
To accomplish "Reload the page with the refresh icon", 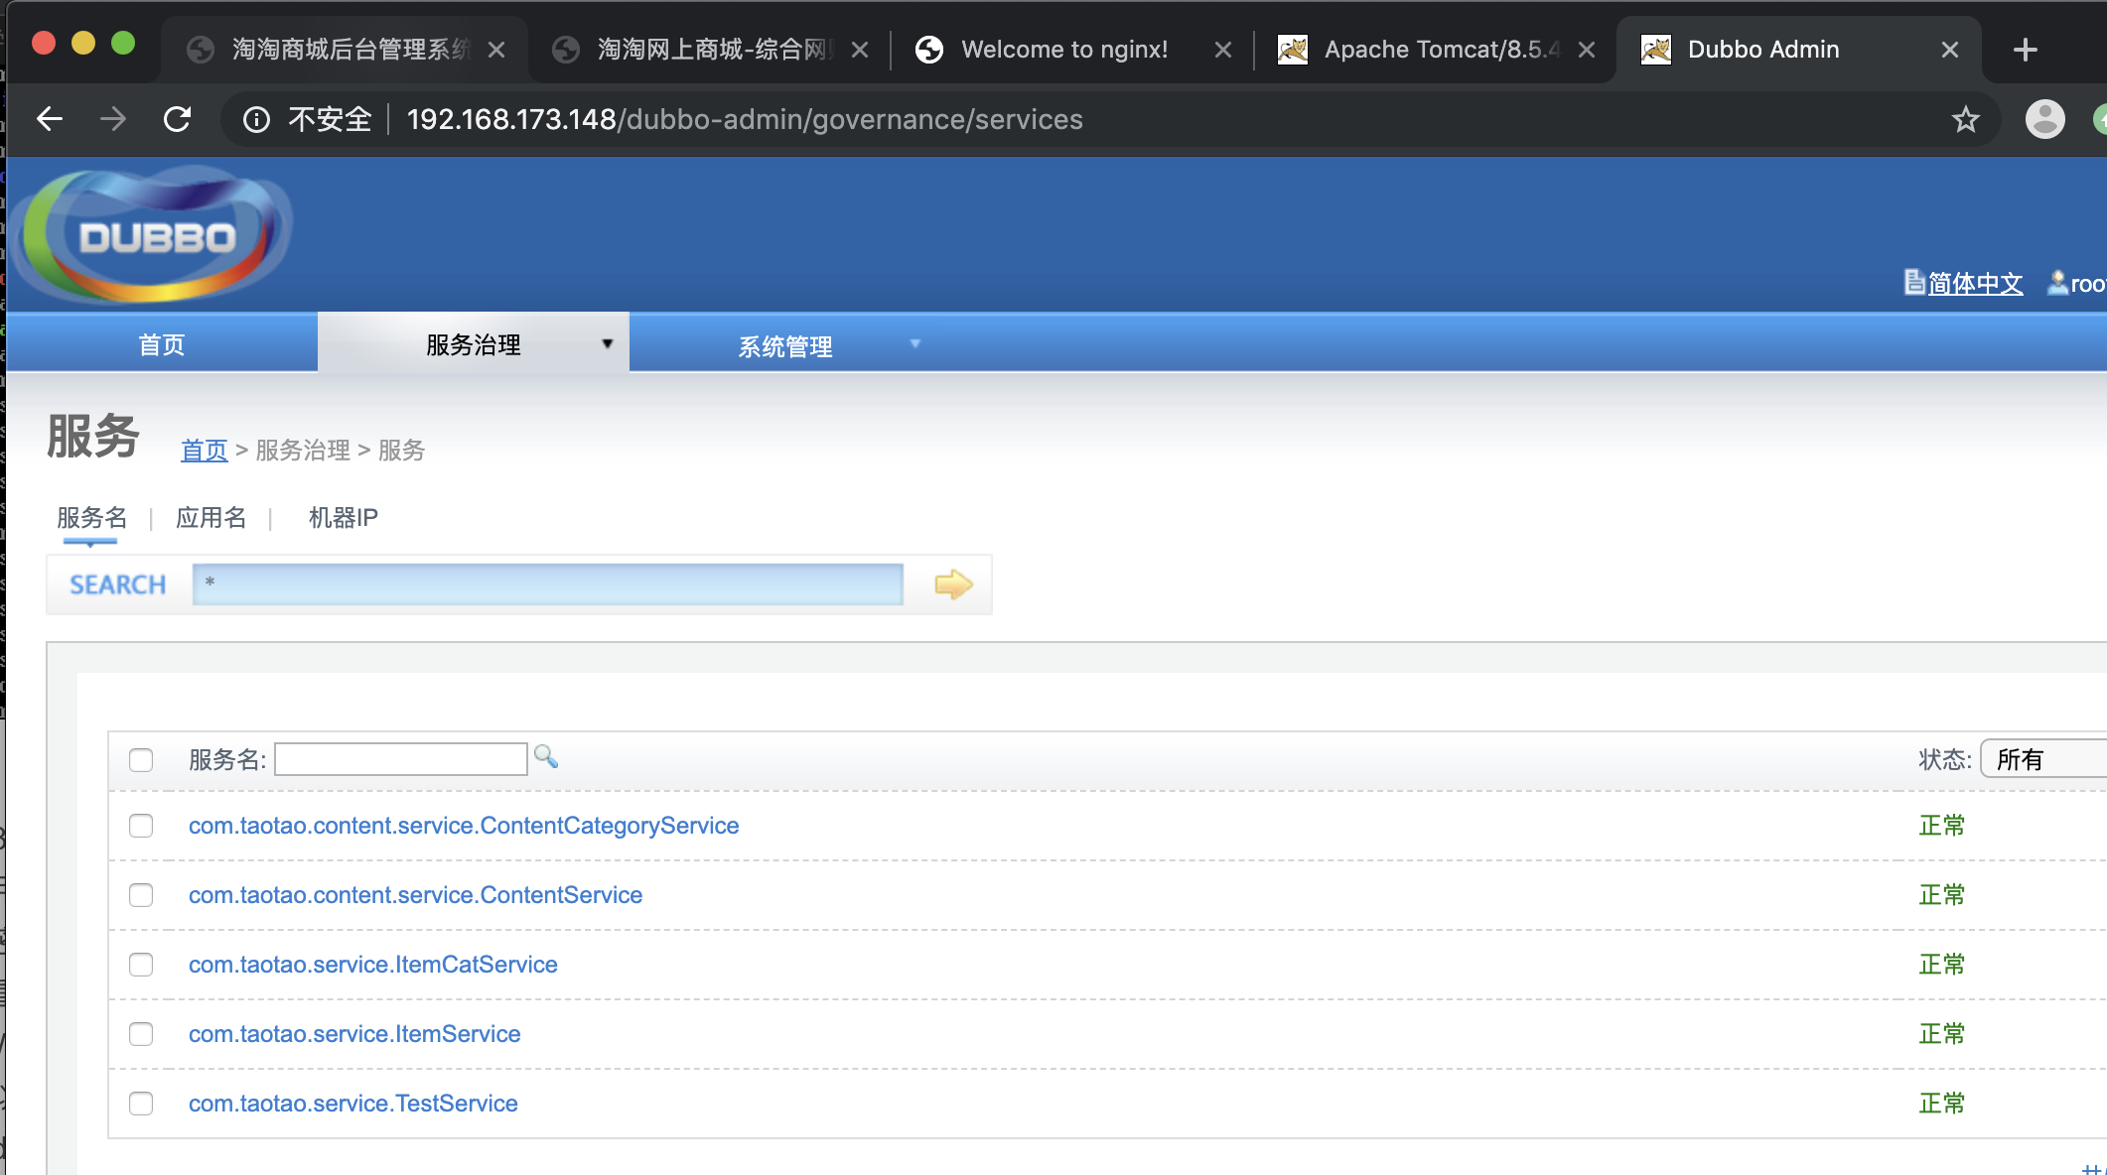I will [x=178, y=120].
